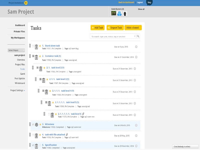
Task: Open the Help bubble in header
Action: [x=149, y=2]
